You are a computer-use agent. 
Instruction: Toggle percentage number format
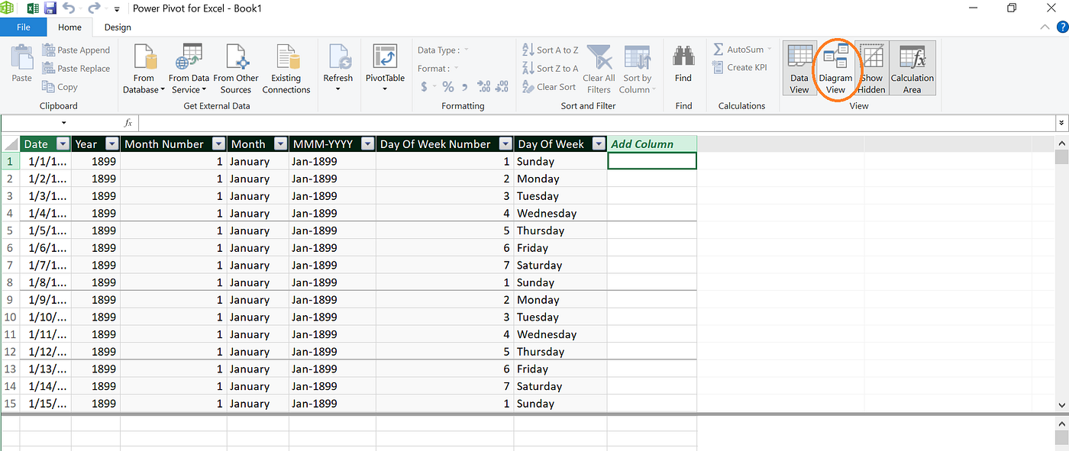click(447, 86)
